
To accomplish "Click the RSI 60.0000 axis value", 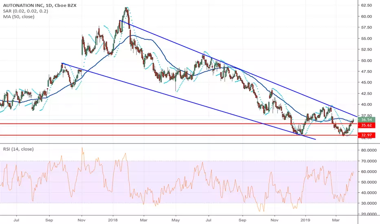I will (369, 171).
